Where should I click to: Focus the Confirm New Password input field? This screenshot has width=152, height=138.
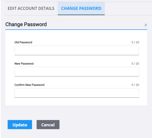pyautogui.click(x=77, y=93)
